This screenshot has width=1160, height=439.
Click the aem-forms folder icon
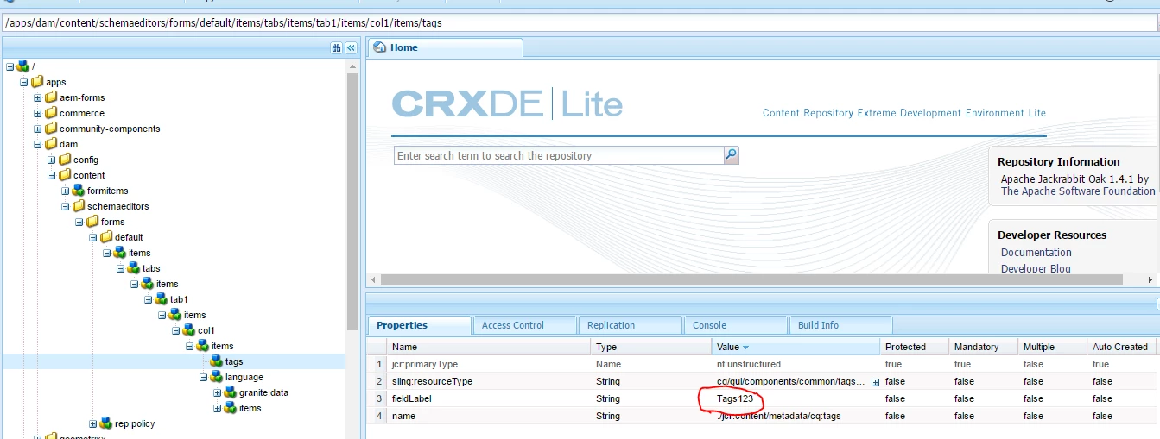pyautogui.click(x=51, y=97)
